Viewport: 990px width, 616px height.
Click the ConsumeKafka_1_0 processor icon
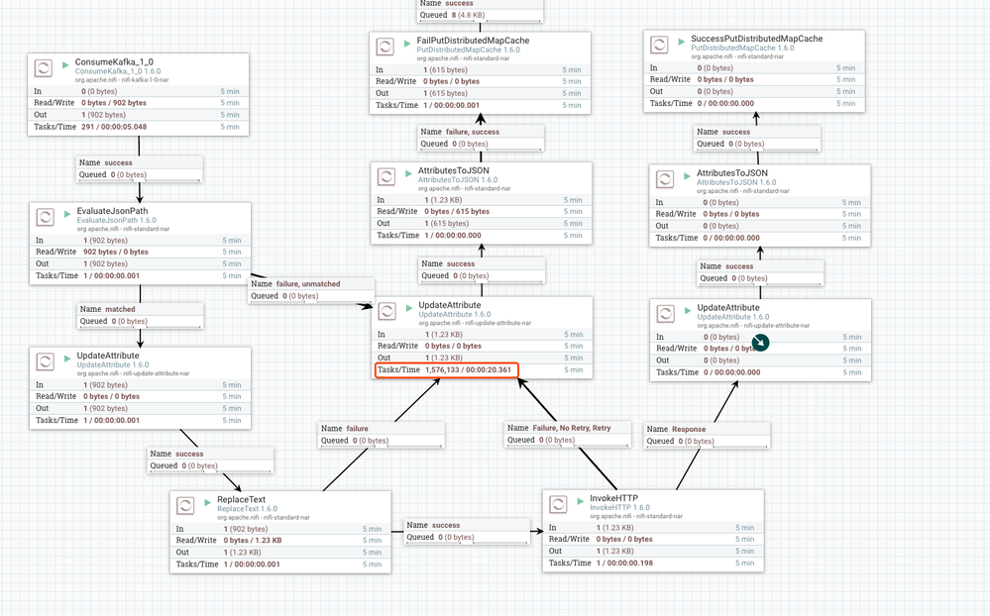pos(44,68)
